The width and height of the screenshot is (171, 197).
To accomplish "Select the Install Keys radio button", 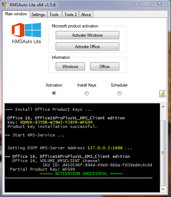I will pos(87,93).
